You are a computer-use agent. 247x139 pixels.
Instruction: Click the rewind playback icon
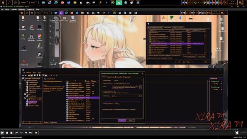click(x=22, y=133)
